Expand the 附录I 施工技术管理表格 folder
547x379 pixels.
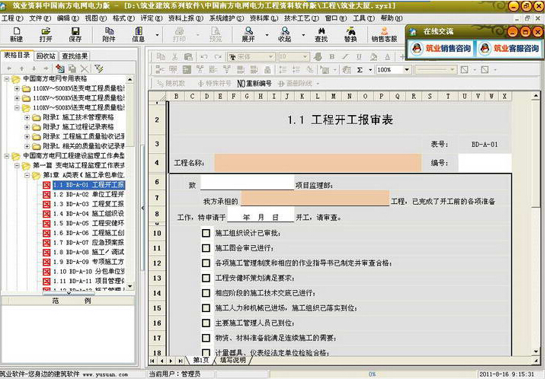[27, 117]
